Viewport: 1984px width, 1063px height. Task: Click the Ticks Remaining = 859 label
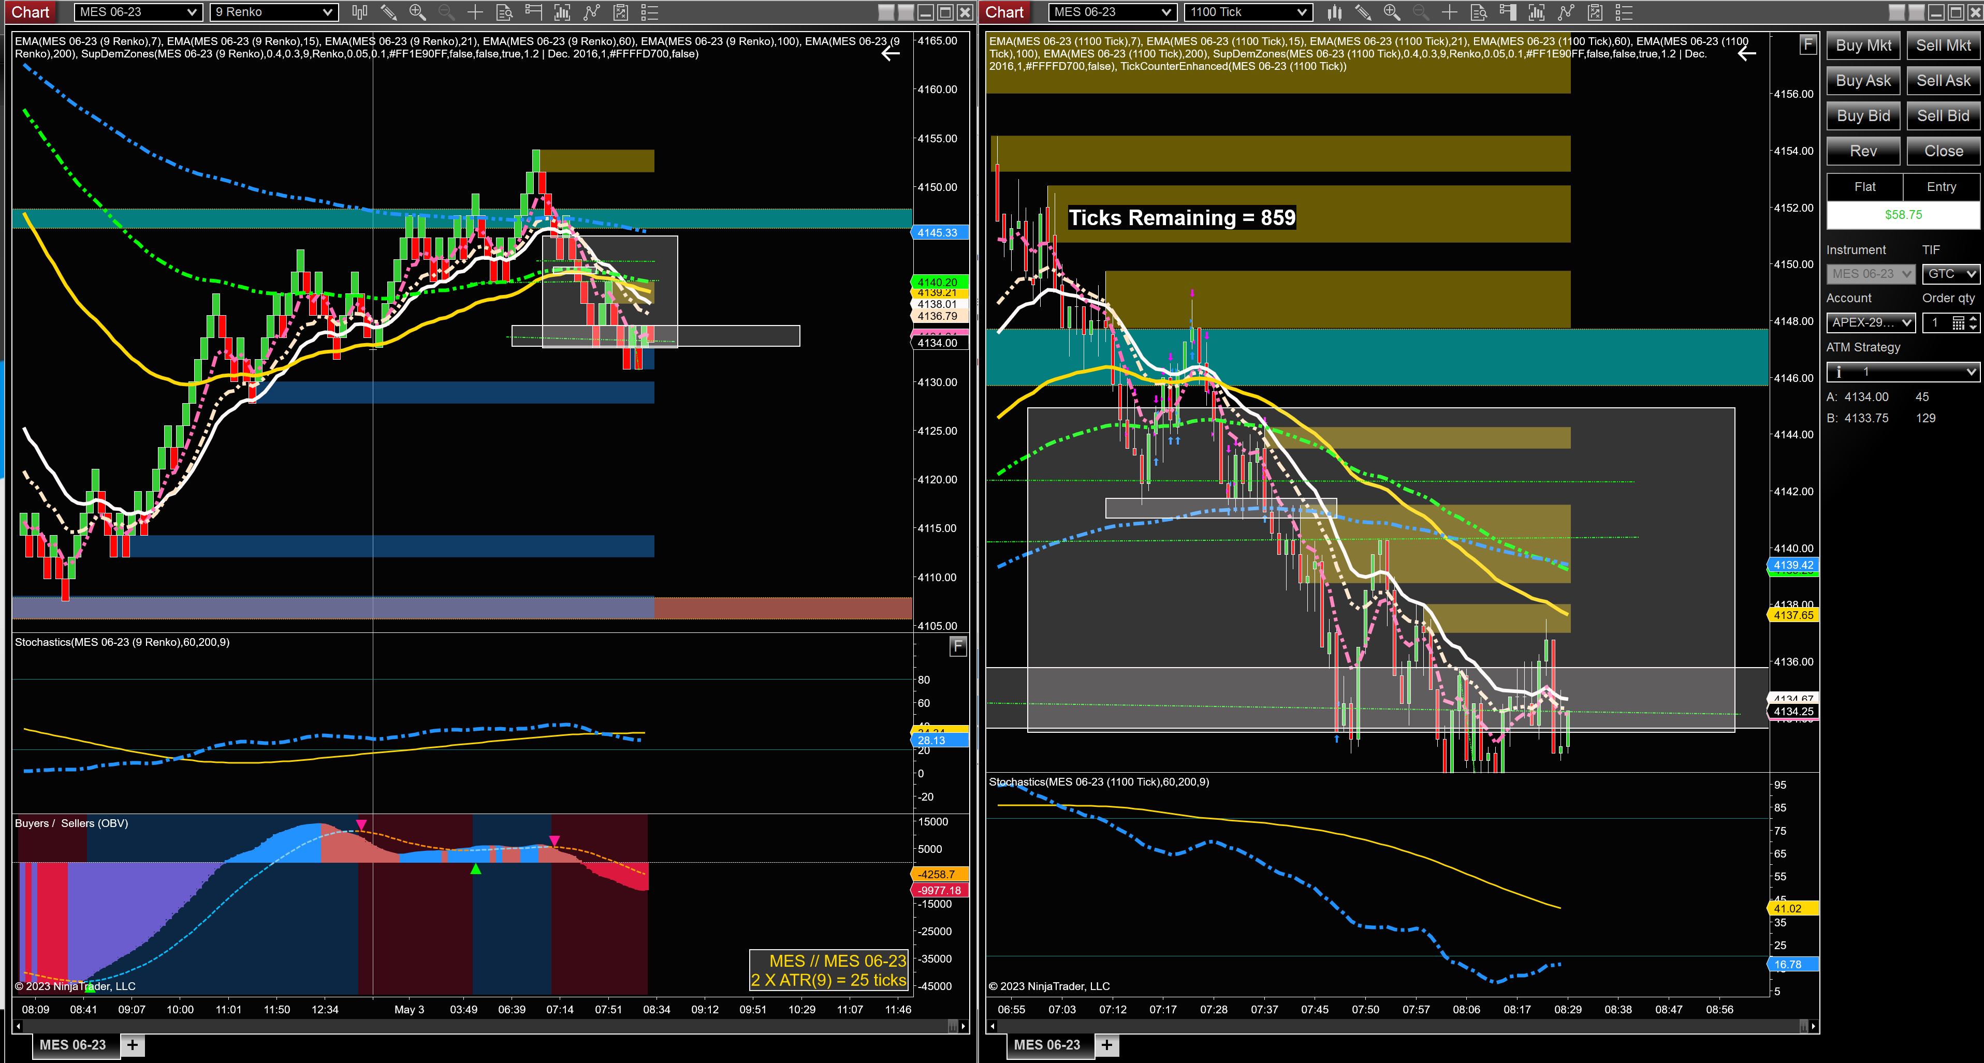[x=1182, y=218]
